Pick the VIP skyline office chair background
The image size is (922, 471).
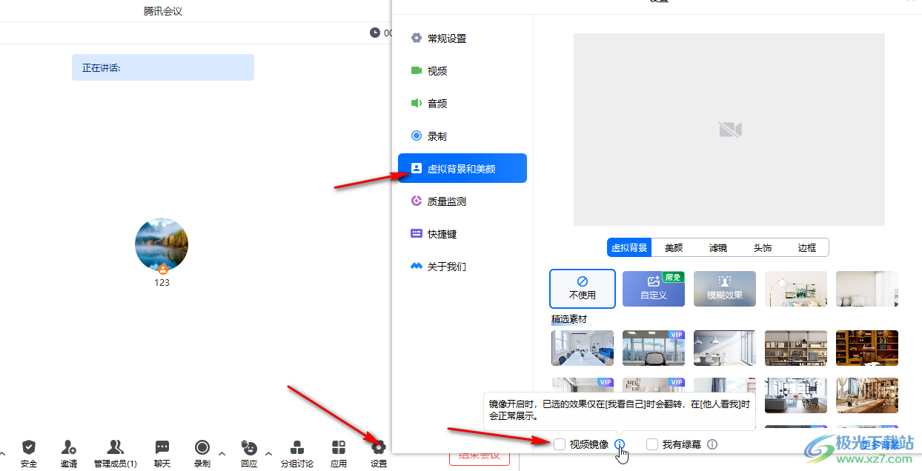tap(654, 348)
